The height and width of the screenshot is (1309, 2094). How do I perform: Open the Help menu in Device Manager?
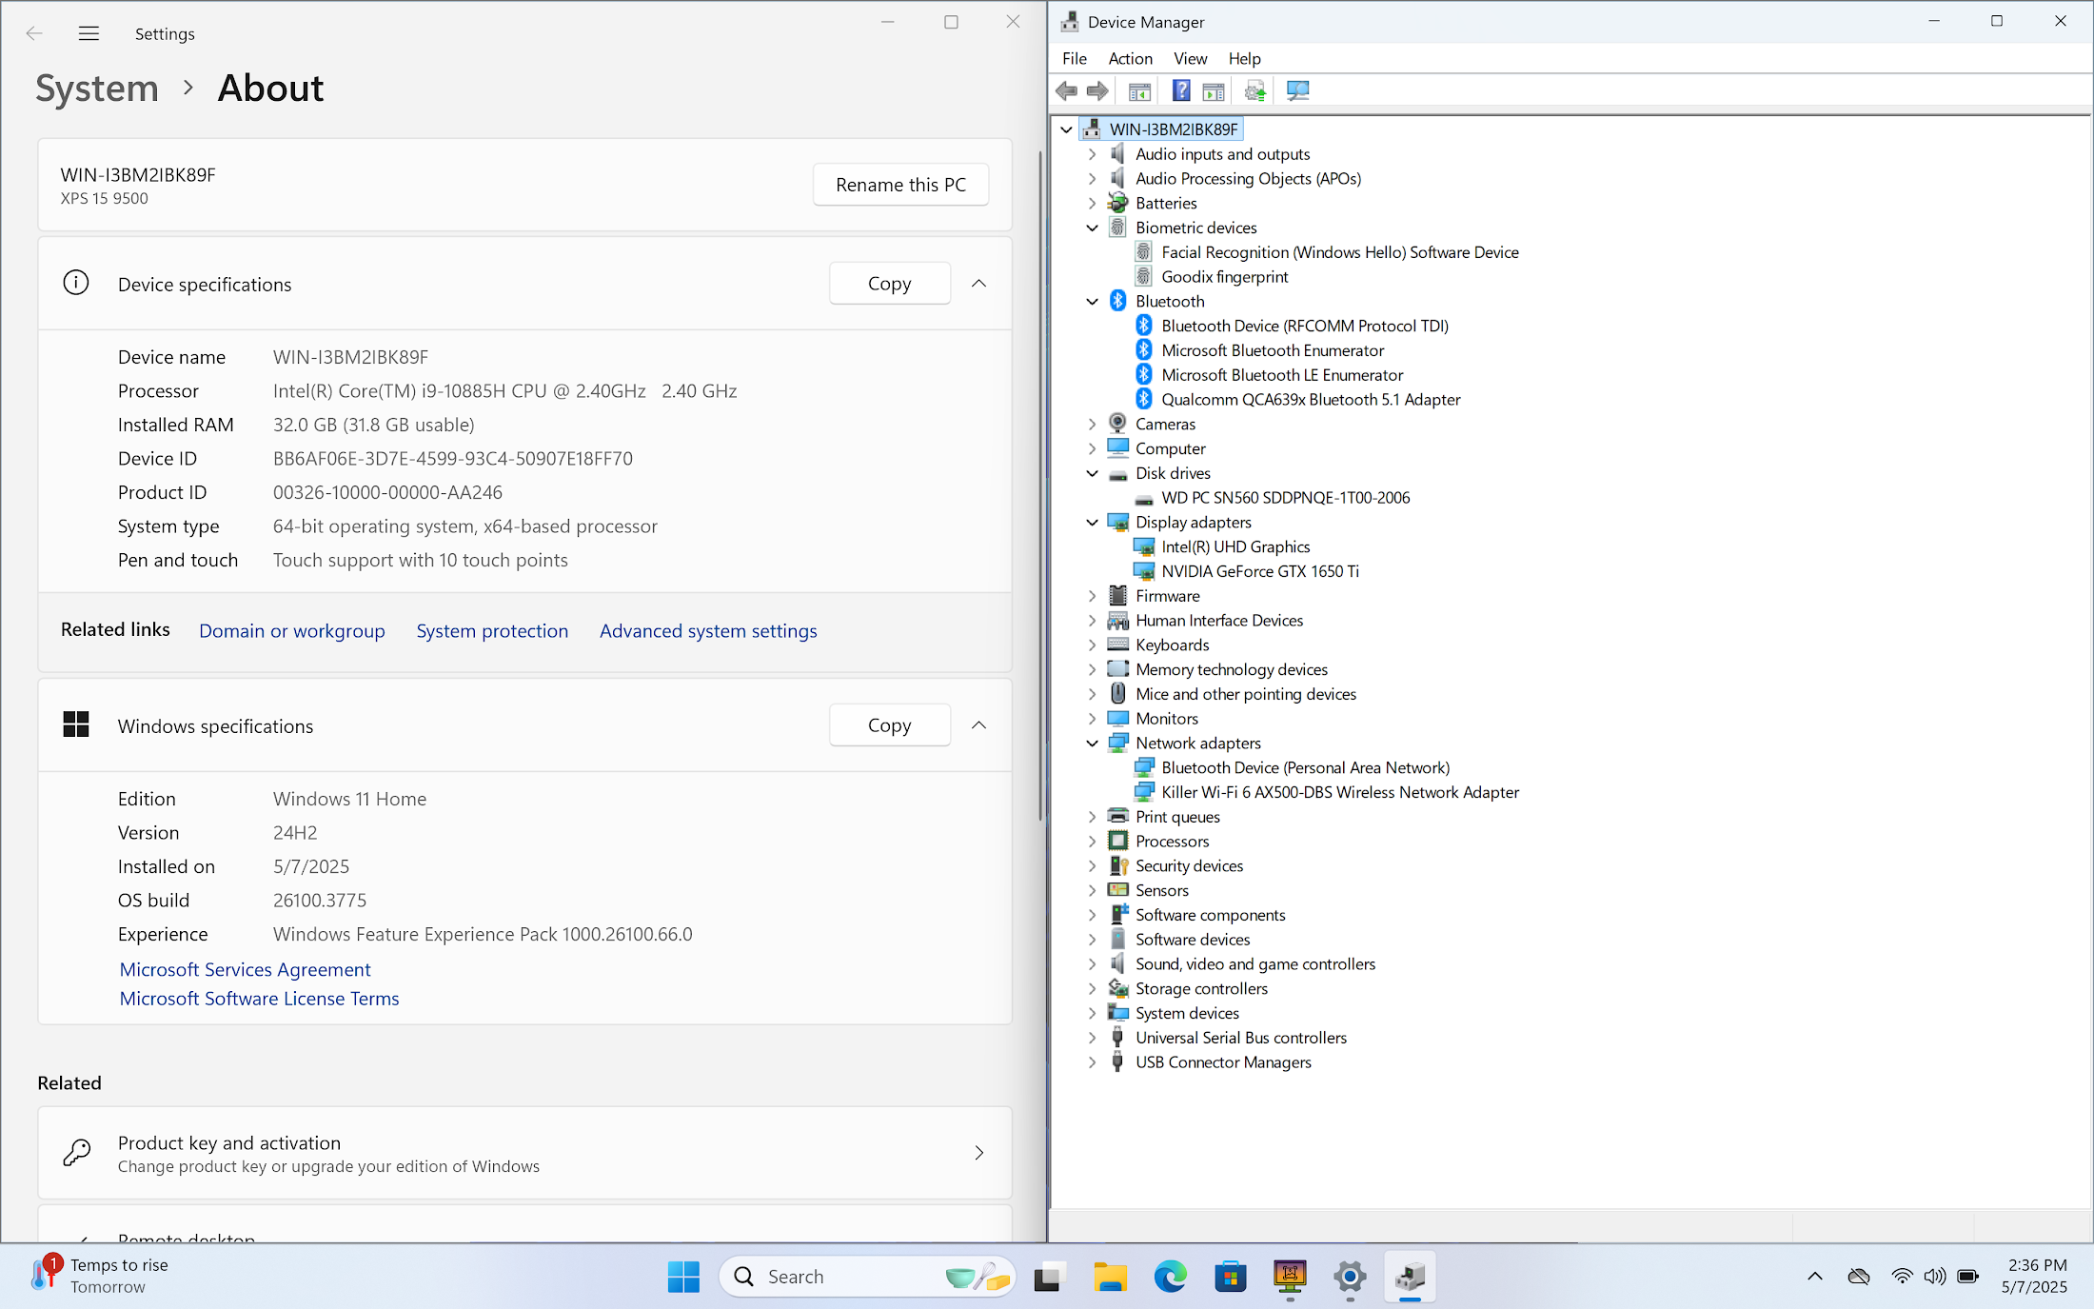coord(1244,59)
